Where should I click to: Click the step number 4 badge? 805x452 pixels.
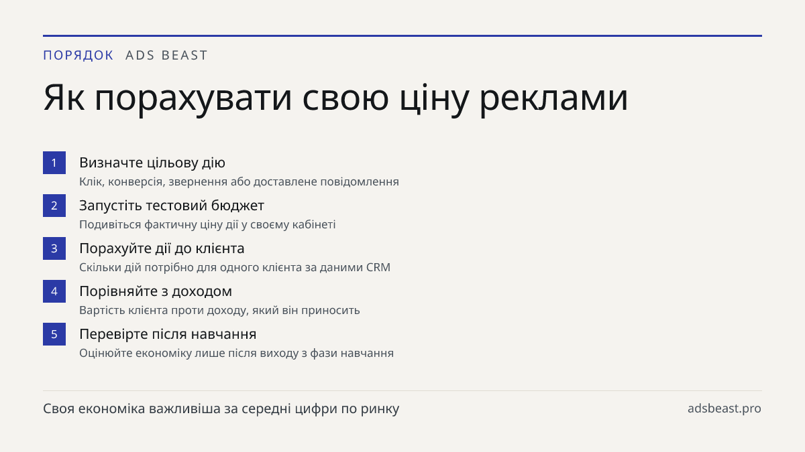54,291
